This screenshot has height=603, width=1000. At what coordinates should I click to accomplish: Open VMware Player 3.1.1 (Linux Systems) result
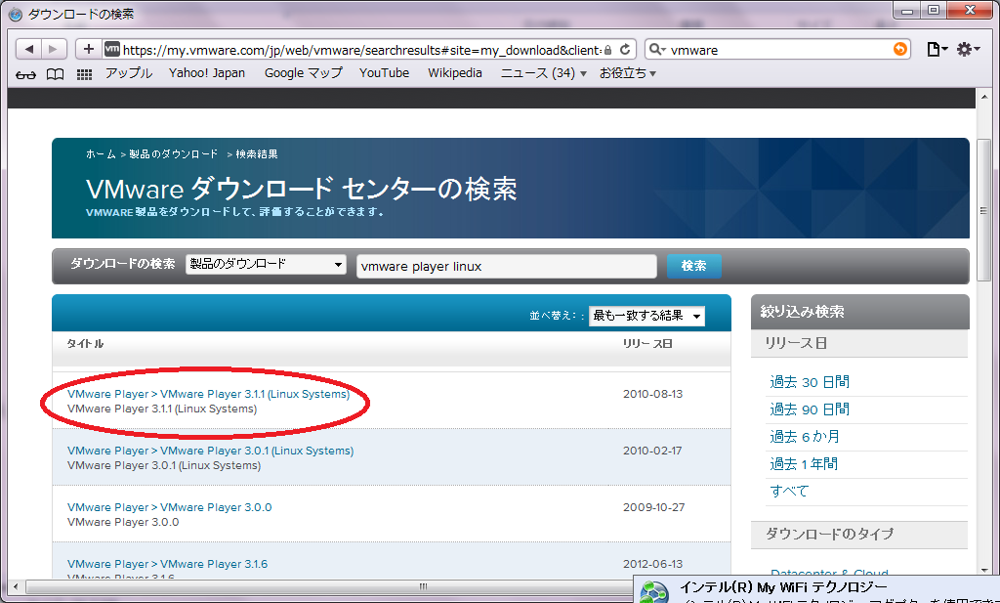[x=208, y=394]
